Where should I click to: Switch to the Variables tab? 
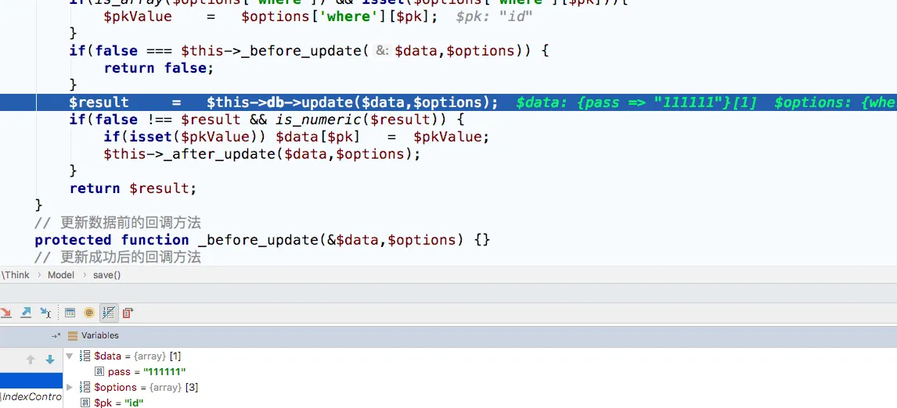(x=99, y=335)
